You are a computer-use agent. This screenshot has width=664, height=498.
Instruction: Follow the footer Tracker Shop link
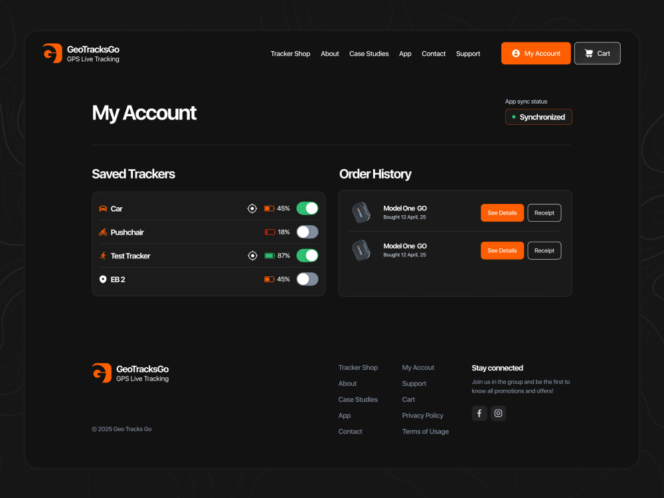coord(359,368)
